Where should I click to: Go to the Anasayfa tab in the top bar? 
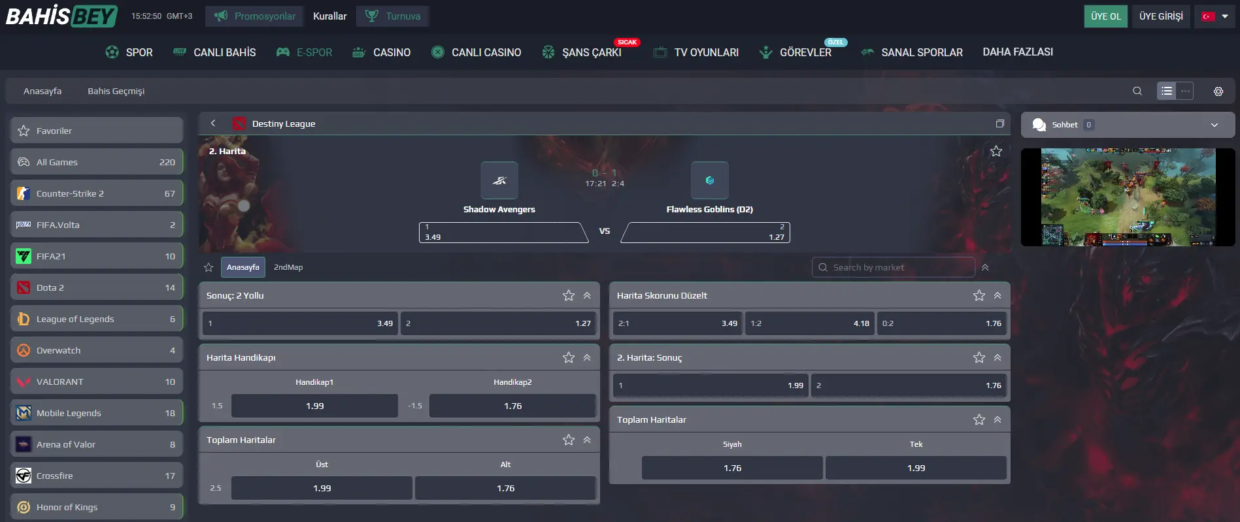(x=42, y=91)
